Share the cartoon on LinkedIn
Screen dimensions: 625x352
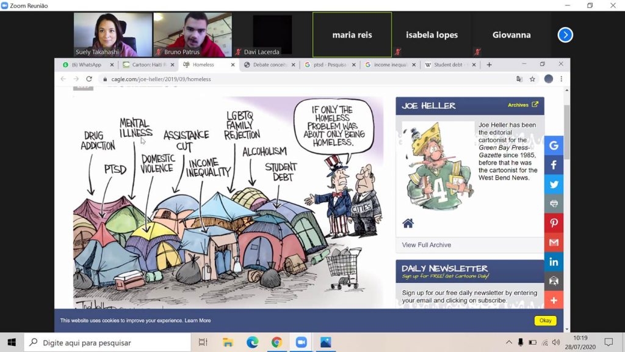click(554, 262)
